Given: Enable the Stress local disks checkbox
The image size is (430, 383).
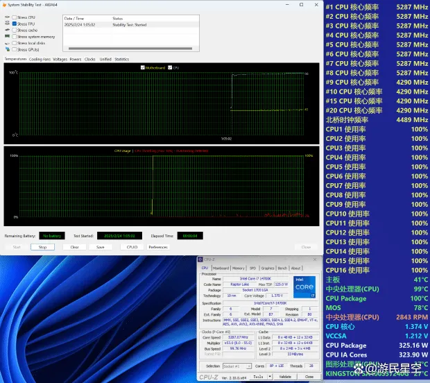Looking at the screenshot, I should (x=15, y=43).
